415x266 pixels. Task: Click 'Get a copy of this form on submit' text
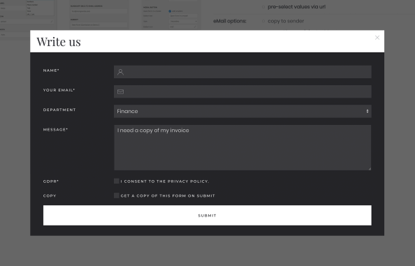(168, 196)
